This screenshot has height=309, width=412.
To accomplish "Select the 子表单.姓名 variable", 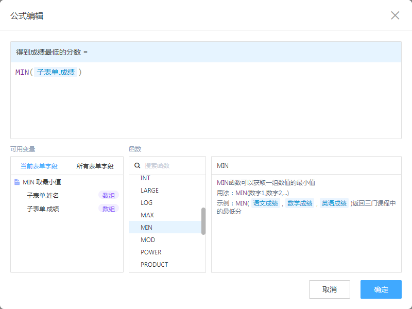I will point(43,196).
